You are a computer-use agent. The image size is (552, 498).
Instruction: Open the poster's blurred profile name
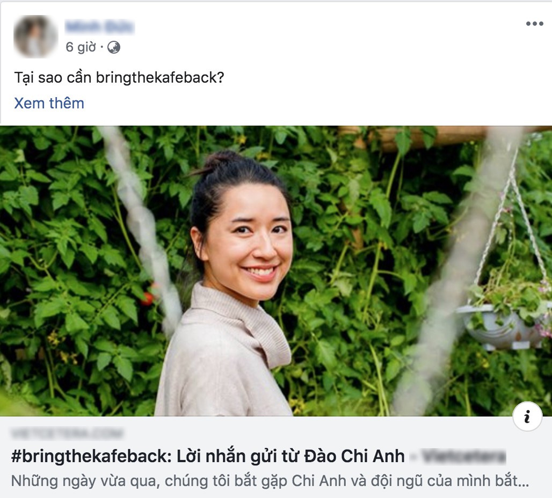tap(100, 27)
